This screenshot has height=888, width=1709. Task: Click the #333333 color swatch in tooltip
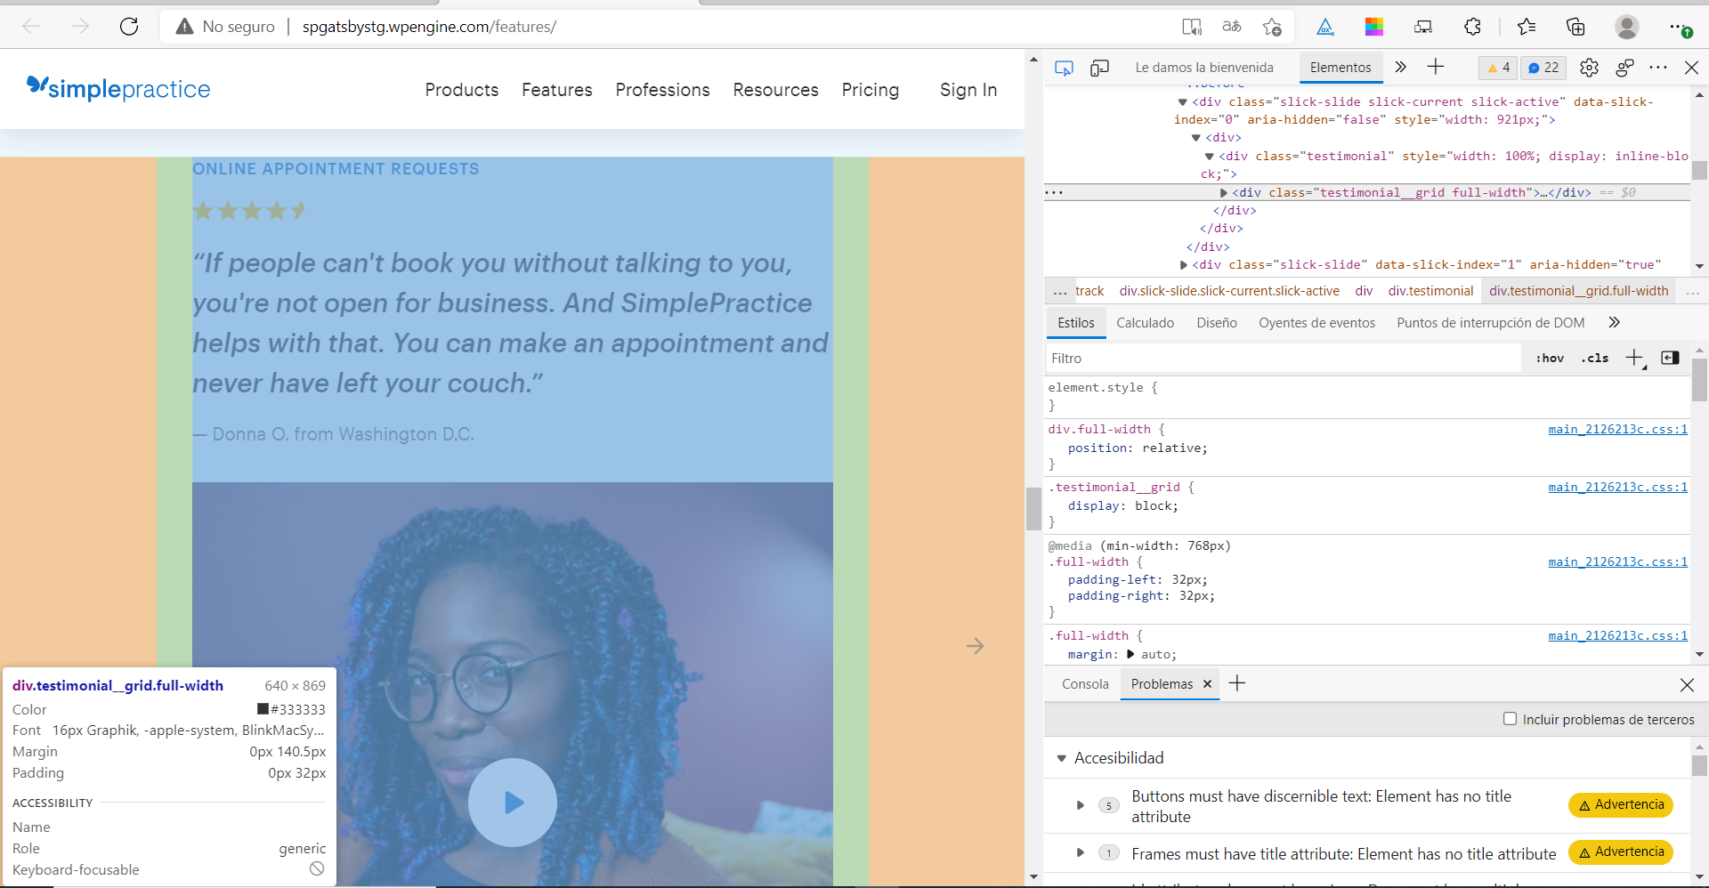pyautogui.click(x=262, y=709)
